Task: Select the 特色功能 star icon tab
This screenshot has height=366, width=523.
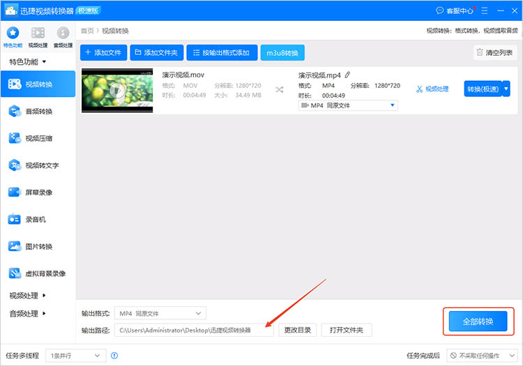Action: pos(13,37)
